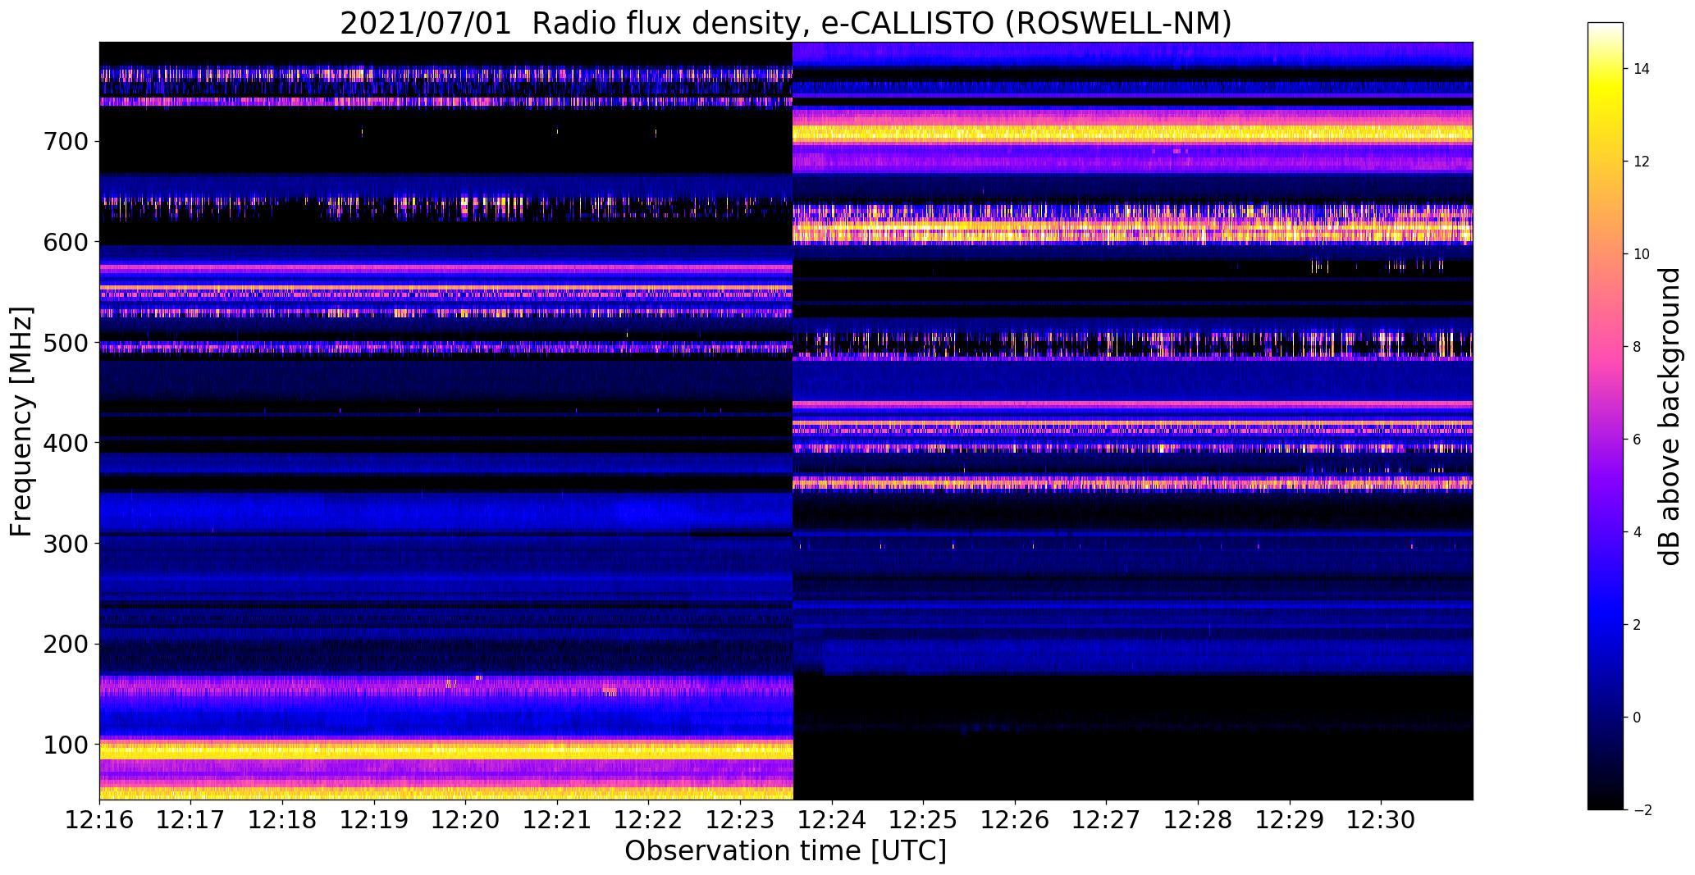
Task: Click the 12:30 time tick label
Action: [1381, 820]
